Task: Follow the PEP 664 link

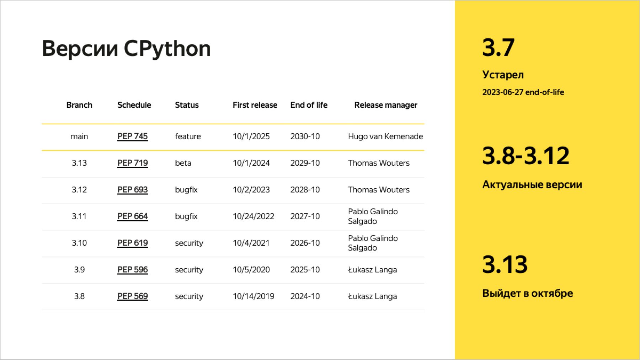Action: tap(132, 216)
